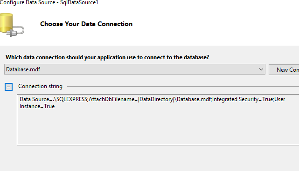This screenshot has height=171, width=299.
Task: Click the Connection string label
Action: pos(40,86)
